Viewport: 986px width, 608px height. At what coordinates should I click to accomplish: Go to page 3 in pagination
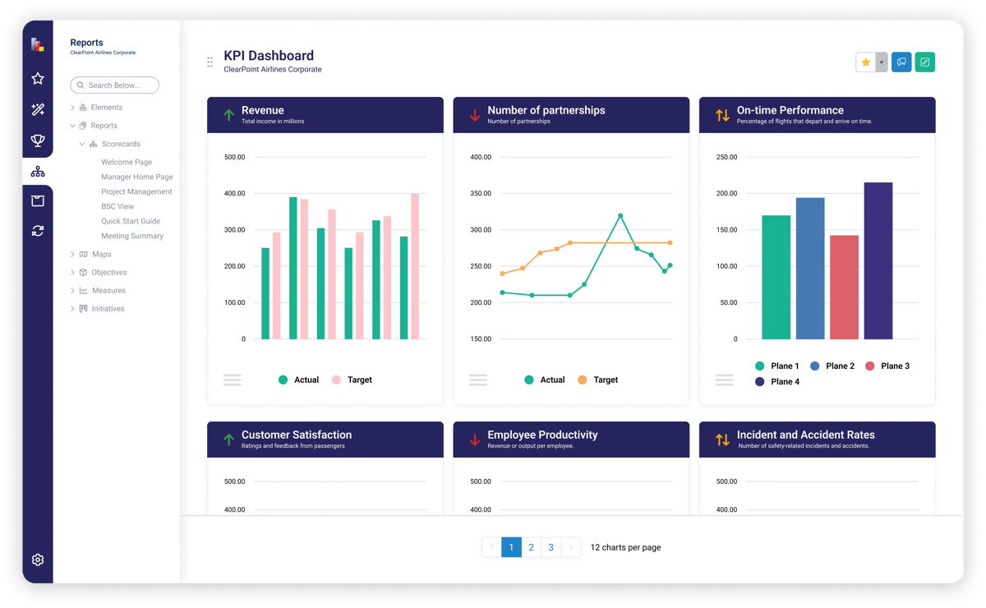click(x=551, y=547)
